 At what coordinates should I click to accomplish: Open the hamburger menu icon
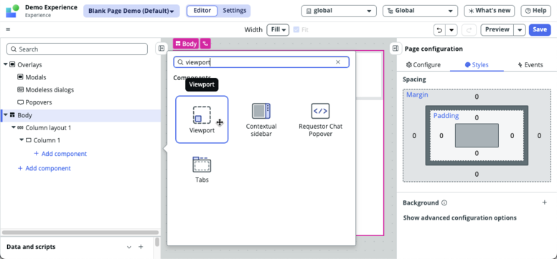(x=8, y=30)
